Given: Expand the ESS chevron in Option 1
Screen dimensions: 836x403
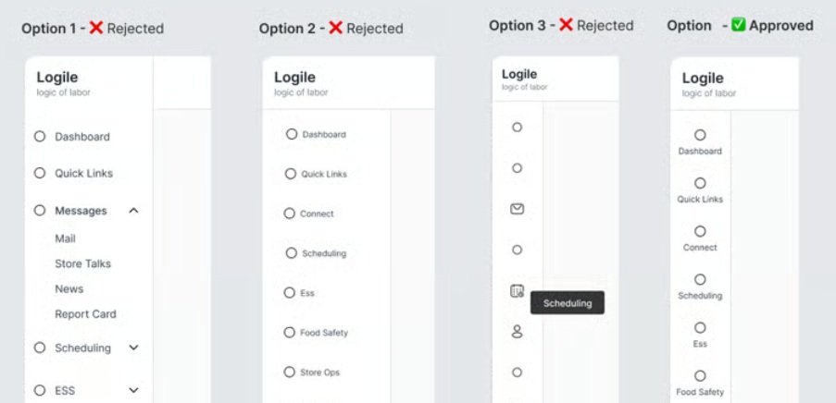Looking at the screenshot, I should tap(133, 391).
